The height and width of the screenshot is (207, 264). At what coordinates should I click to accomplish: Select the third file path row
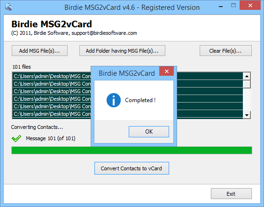tap(128, 91)
